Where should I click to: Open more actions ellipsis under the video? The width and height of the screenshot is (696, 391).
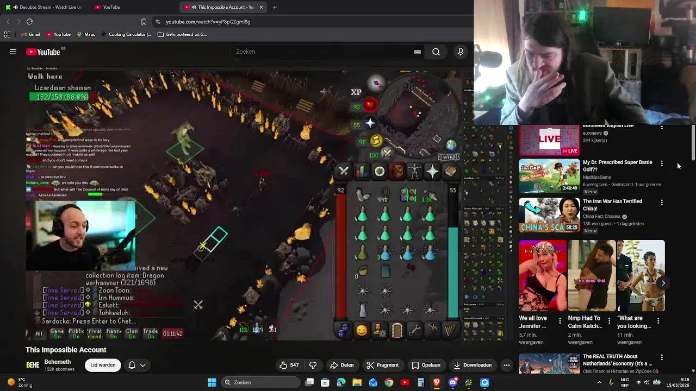pos(507,365)
